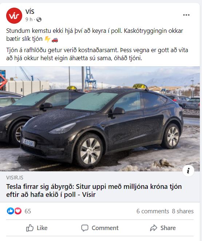
Task: View the 65 reactions count
Action: (x=28, y=211)
